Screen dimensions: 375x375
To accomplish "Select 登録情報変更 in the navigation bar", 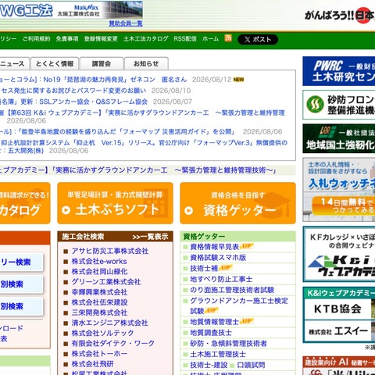I will click(x=101, y=39).
